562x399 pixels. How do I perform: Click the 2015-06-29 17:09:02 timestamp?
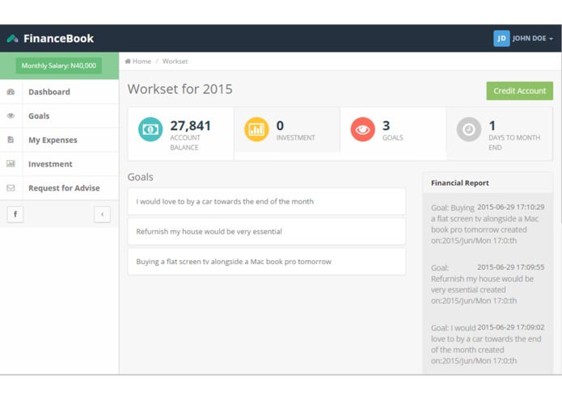tap(511, 327)
